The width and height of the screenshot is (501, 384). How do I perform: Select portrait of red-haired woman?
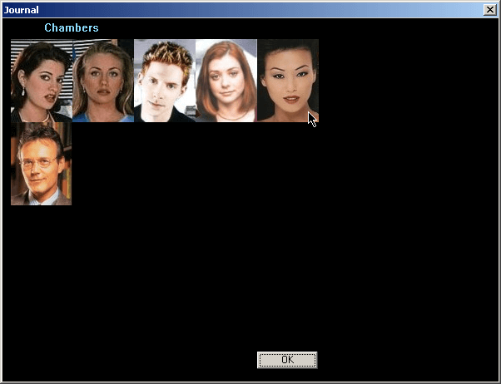coord(226,81)
